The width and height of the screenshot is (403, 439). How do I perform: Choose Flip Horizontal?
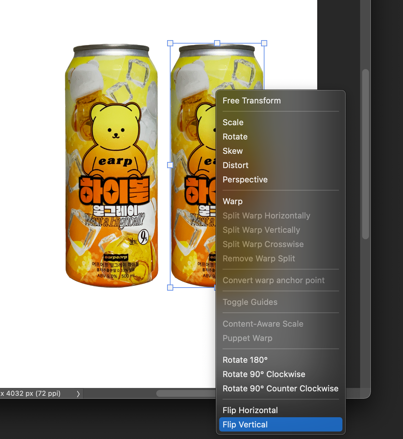[x=280, y=410]
